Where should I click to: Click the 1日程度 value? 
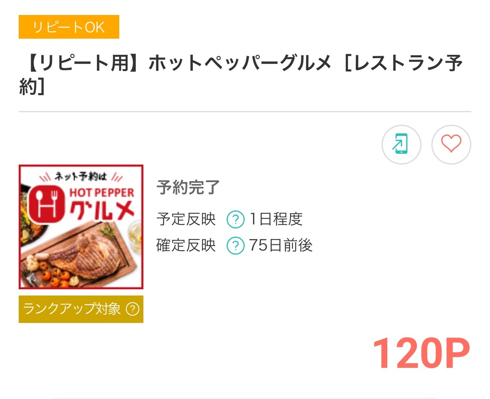[x=276, y=219]
